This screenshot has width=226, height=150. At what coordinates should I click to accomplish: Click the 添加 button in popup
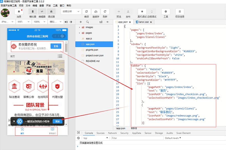coord(57,121)
